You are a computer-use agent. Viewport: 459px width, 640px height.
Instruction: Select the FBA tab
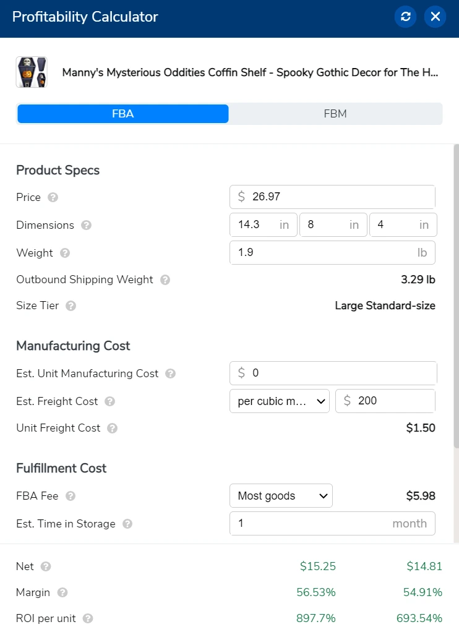pyautogui.click(x=123, y=114)
